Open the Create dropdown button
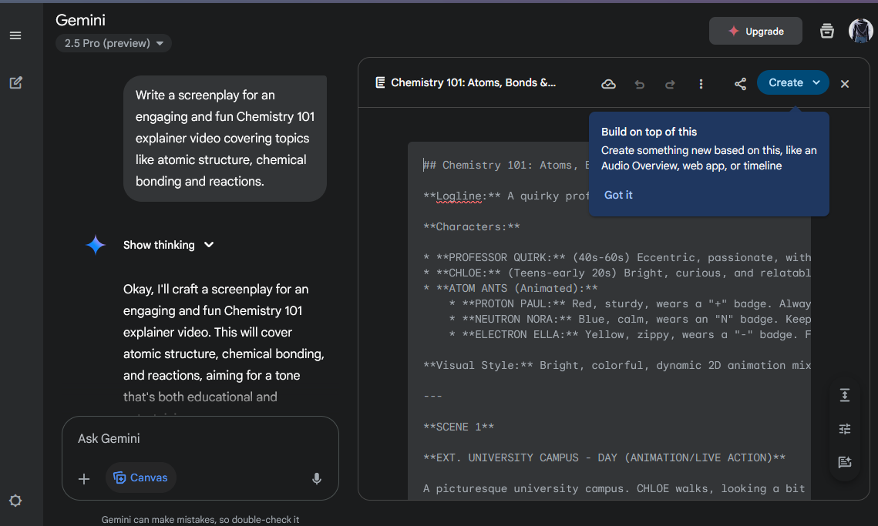 click(x=793, y=83)
